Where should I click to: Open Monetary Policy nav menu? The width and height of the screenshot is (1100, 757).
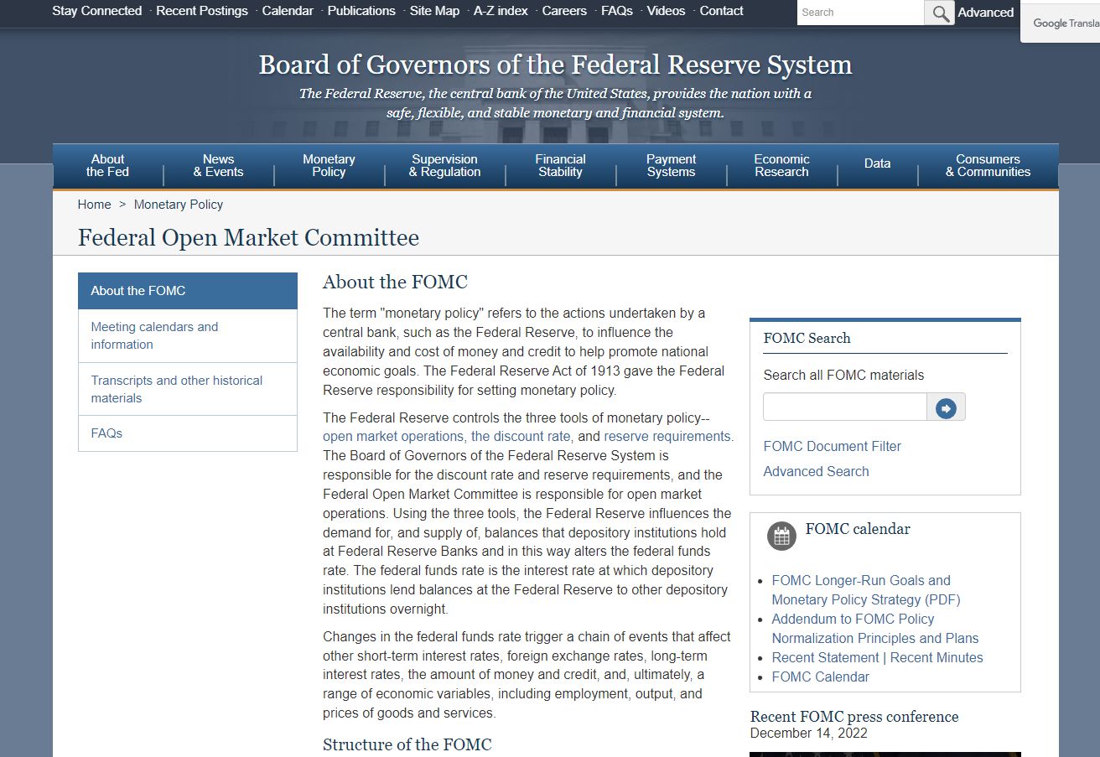[329, 165]
